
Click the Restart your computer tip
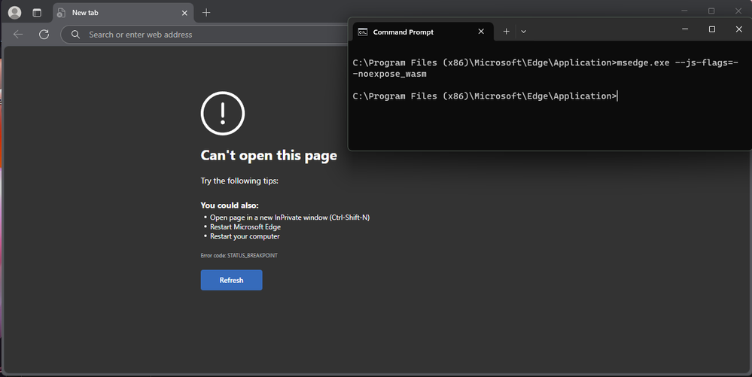point(245,236)
